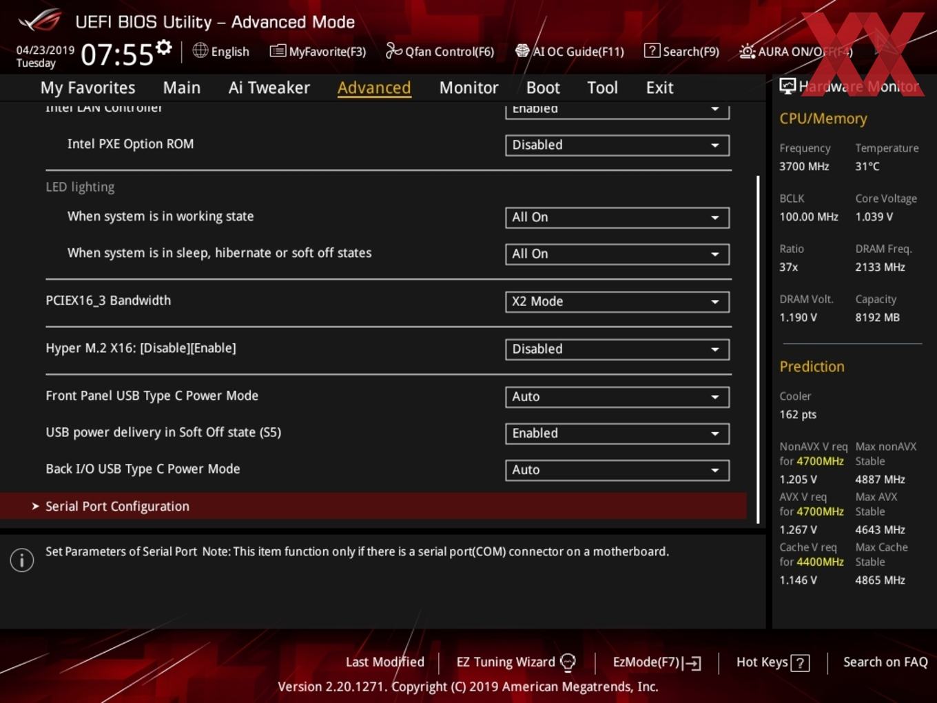Click the 4887 MHz Max nonAVX value
This screenshot has height=703, width=937.
880,479
